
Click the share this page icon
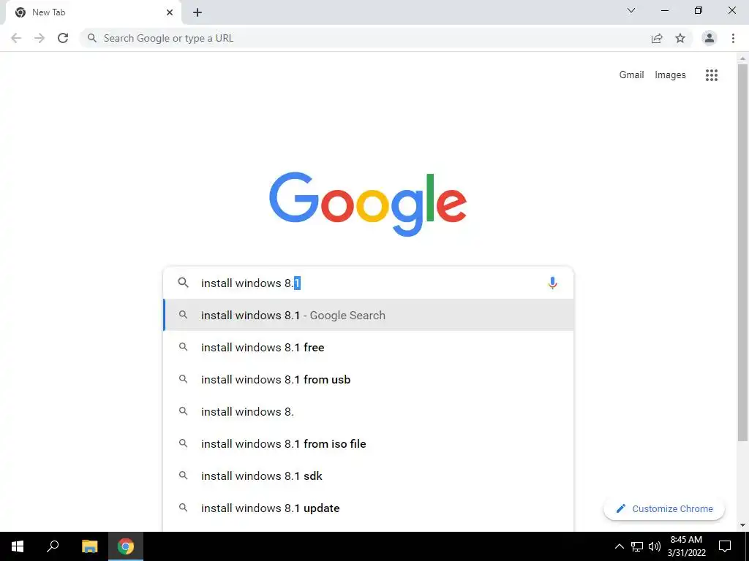657,38
